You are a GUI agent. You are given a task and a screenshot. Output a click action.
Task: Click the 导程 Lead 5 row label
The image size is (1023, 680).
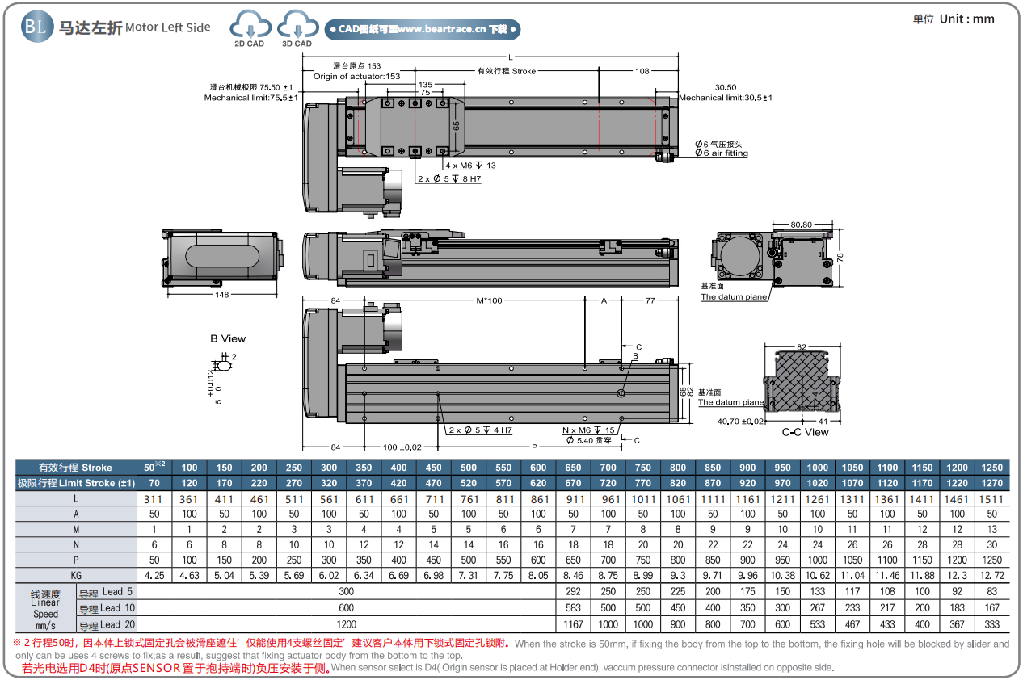(x=106, y=592)
